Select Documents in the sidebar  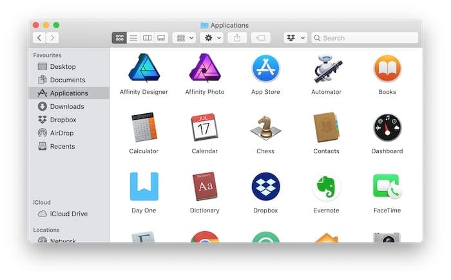(69, 80)
